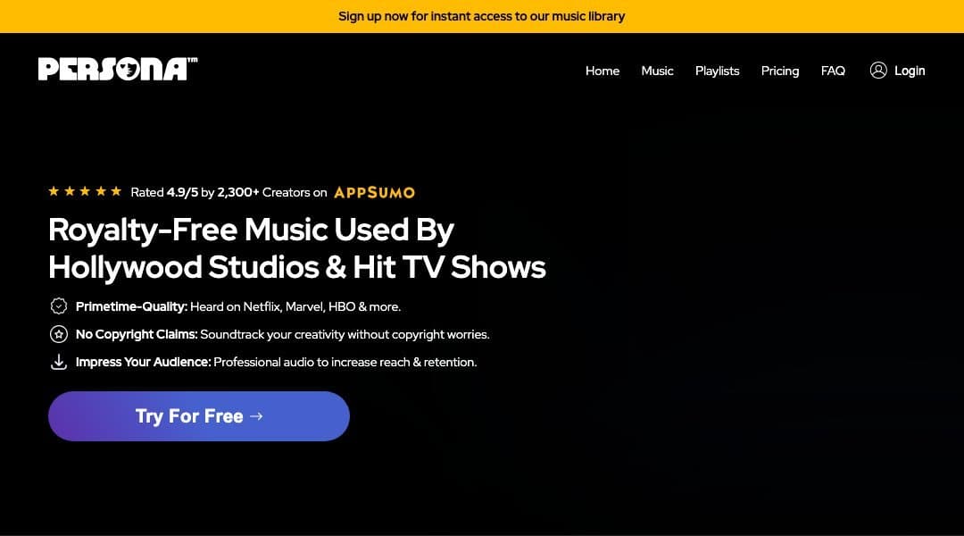Click the Try For Free button
964x536 pixels.
coord(198,415)
